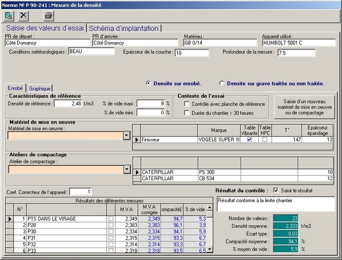Switch to the Graphique tab

click(x=40, y=88)
